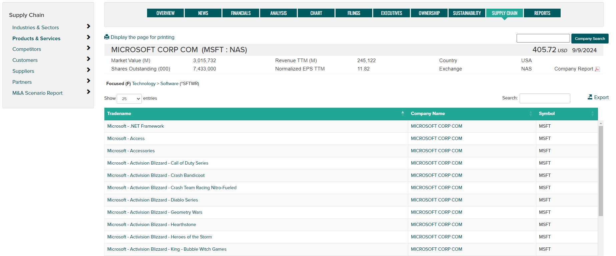The height and width of the screenshot is (256, 616).
Task: Open Competitors in sidebar
Action: (27, 49)
